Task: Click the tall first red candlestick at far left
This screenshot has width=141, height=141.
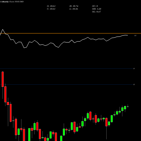Action: (x=3, y=79)
